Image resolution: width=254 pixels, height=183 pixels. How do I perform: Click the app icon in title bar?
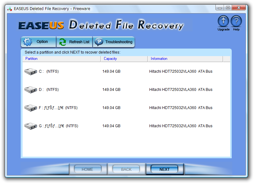9,9
